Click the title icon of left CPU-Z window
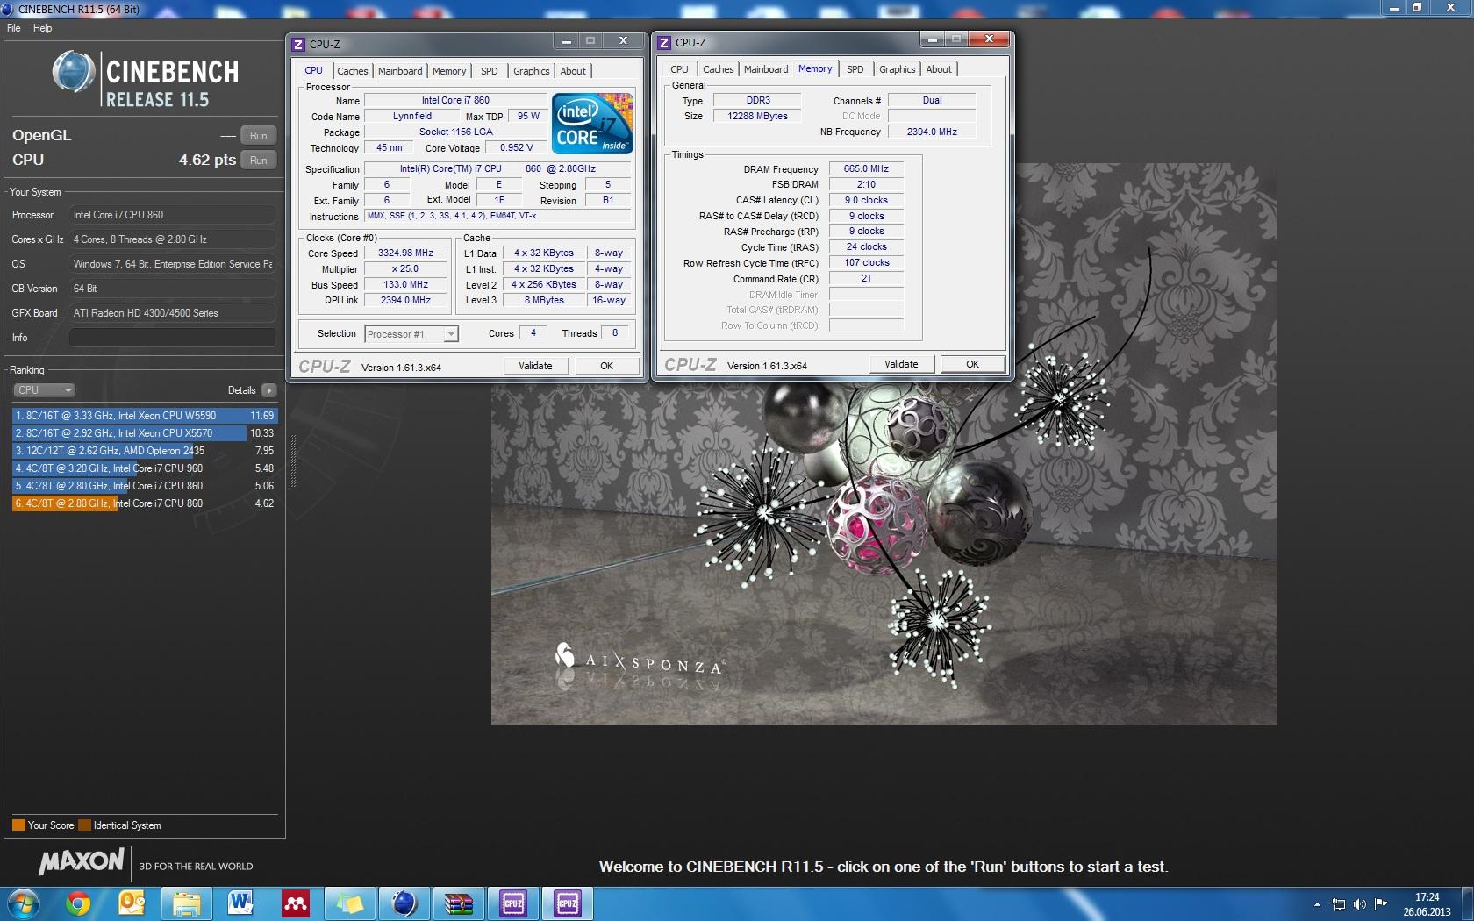 (x=298, y=44)
